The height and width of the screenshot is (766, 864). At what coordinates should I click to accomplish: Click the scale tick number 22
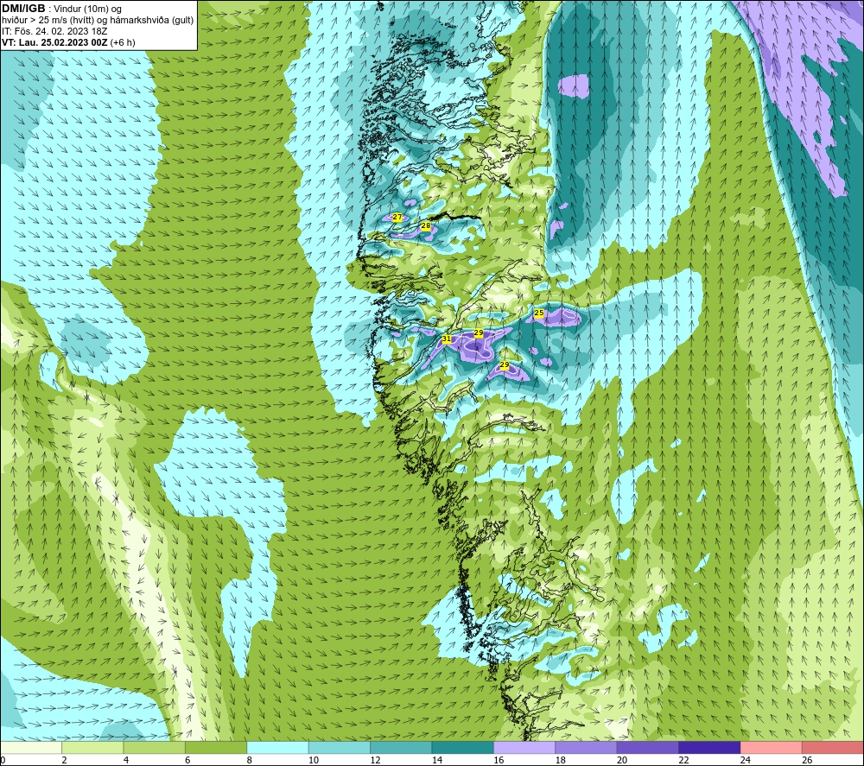683,760
